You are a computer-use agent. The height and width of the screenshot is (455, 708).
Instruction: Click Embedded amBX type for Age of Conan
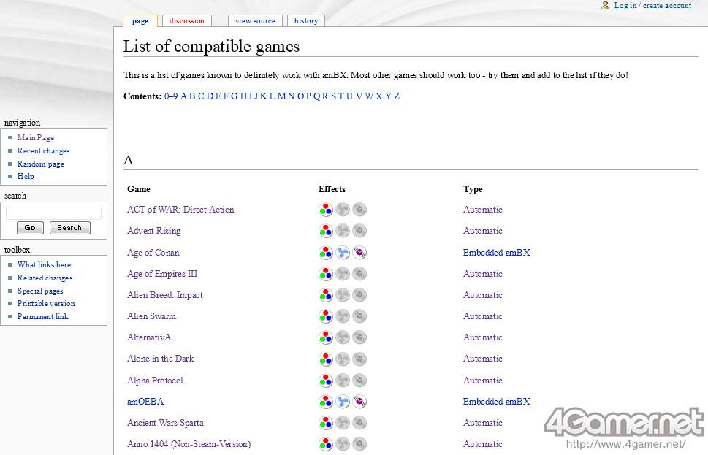496,252
